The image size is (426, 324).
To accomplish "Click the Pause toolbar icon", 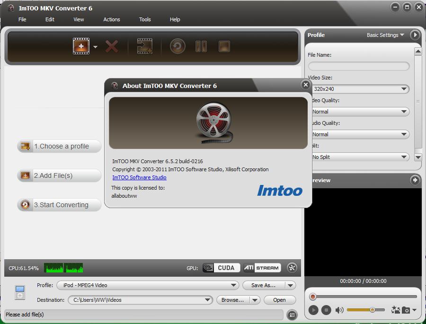I will [201, 46].
